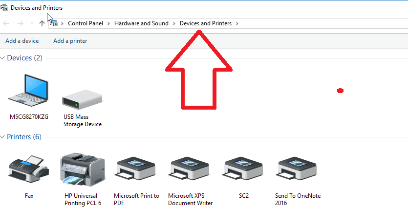Select the USB Mass Storage Device icon
The image size is (408, 208).
82,100
